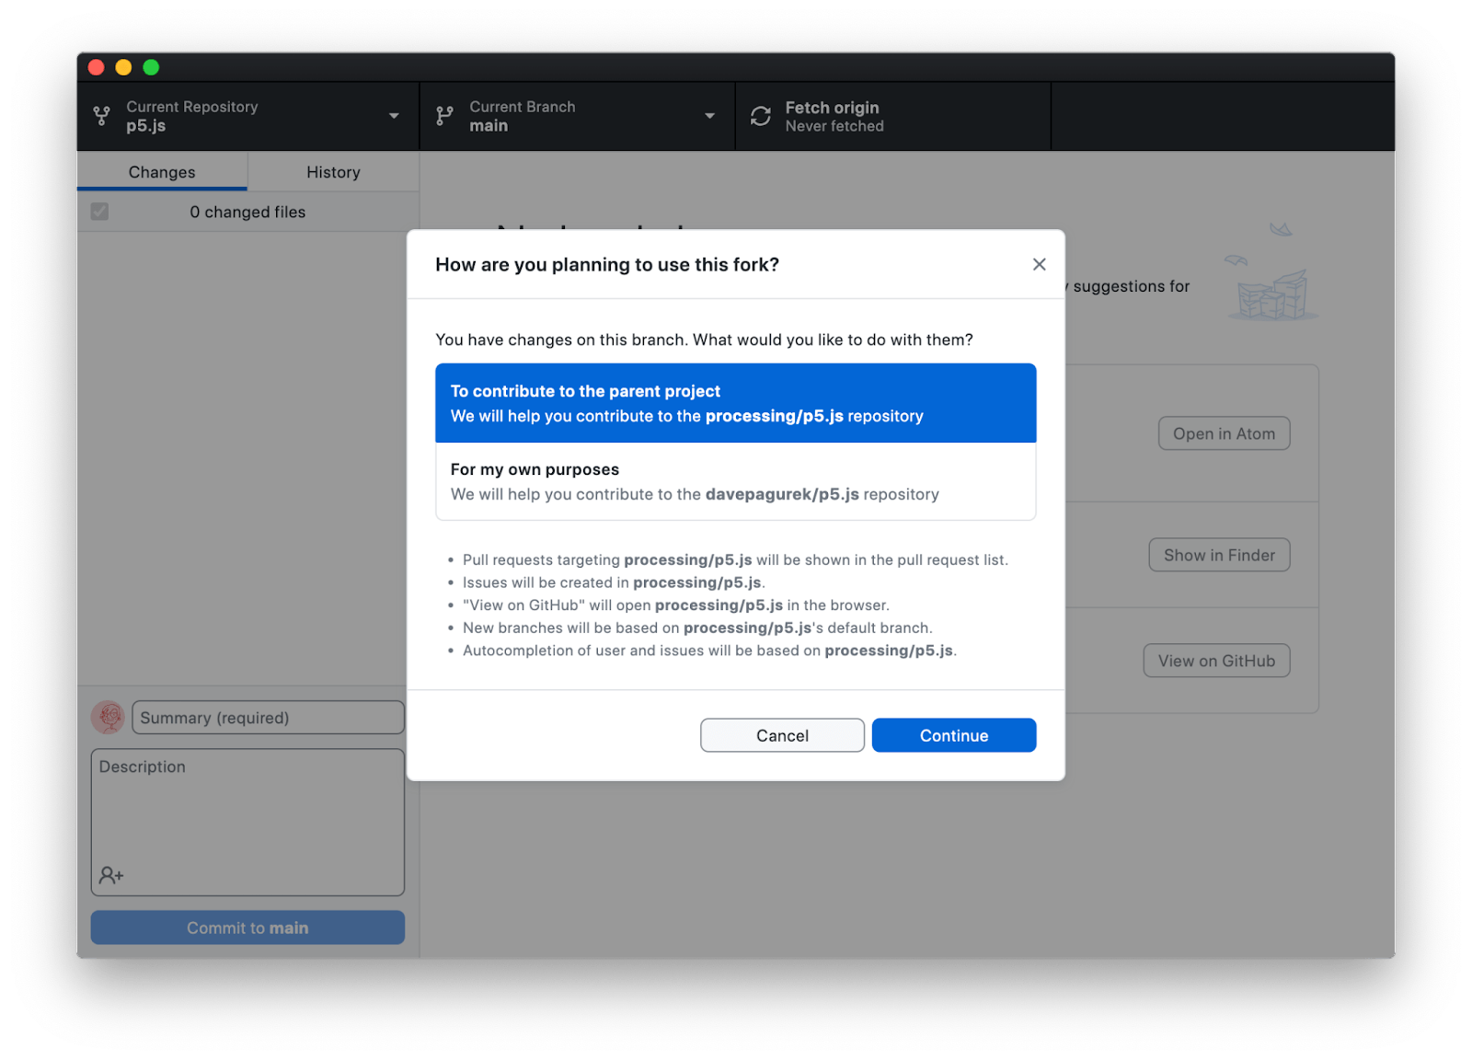Click the add co-authors icon below Description
The width and height of the screenshot is (1472, 1060).
point(111,875)
